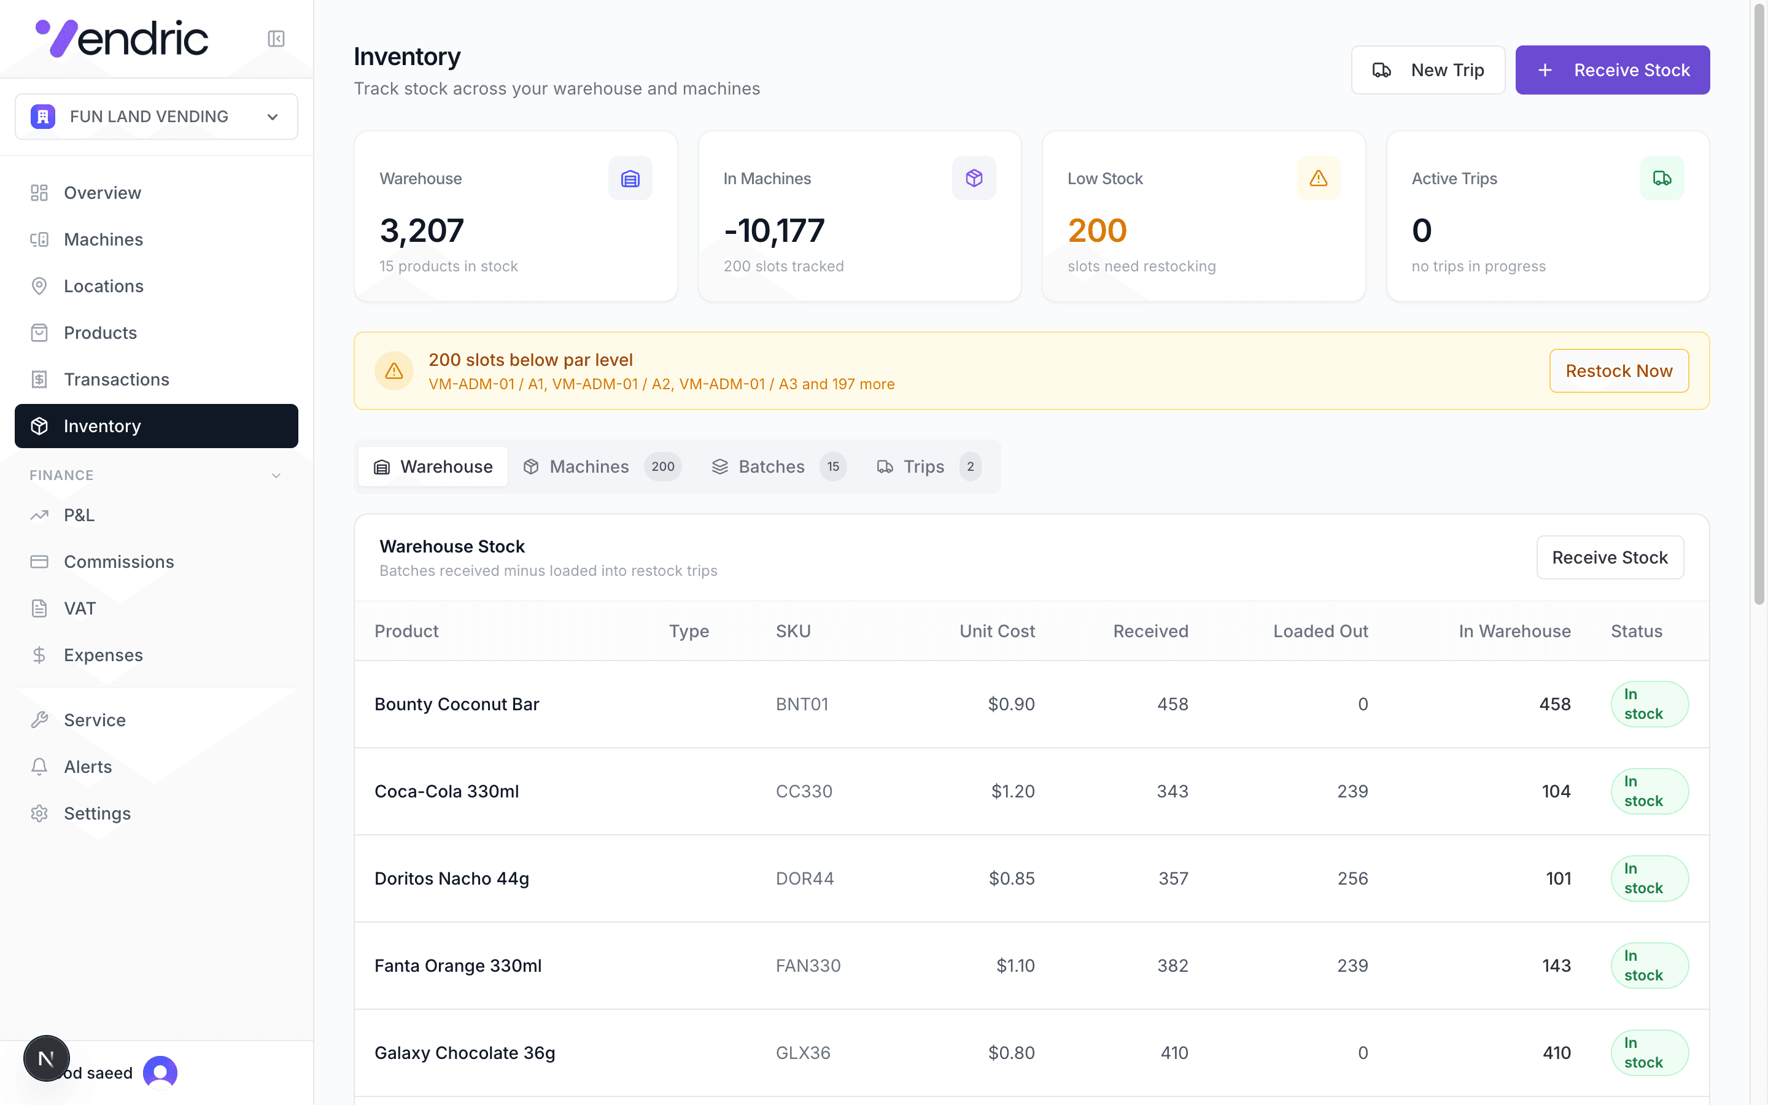Collapse the FINANCE section chevron
Screen dimensions: 1768x1105
click(276, 476)
